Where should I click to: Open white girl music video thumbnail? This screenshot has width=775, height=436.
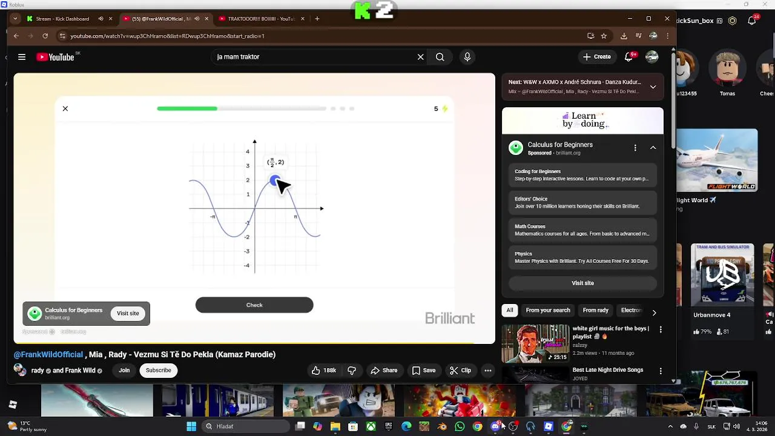(x=535, y=343)
